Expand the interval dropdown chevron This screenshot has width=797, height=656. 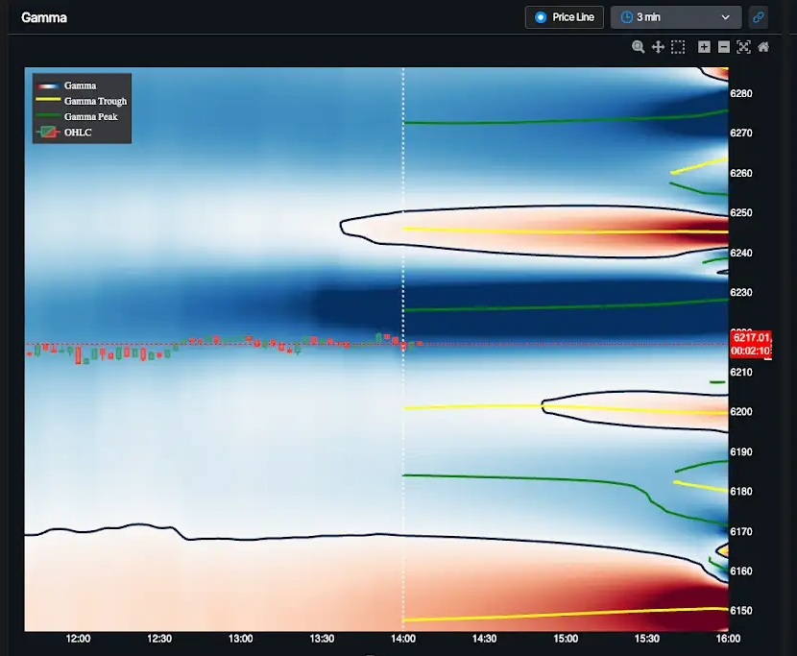coord(725,17)
